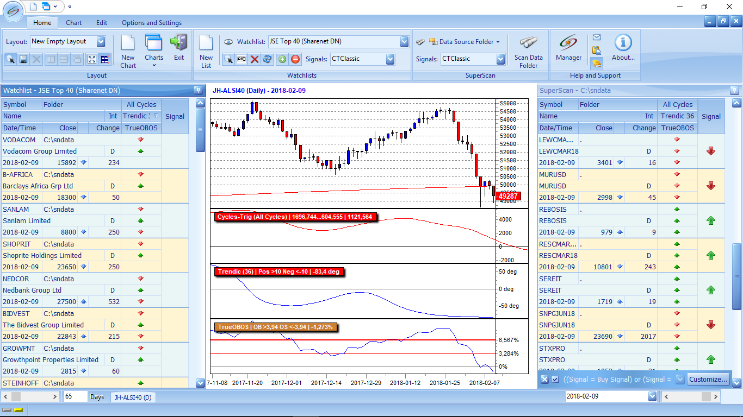Click the green add symbol button in Watchlists
The width and height of the screenshot is (743, 417).
(282, 59)
